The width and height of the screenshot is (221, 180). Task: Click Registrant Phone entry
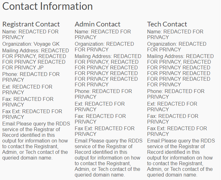point(31,77)
